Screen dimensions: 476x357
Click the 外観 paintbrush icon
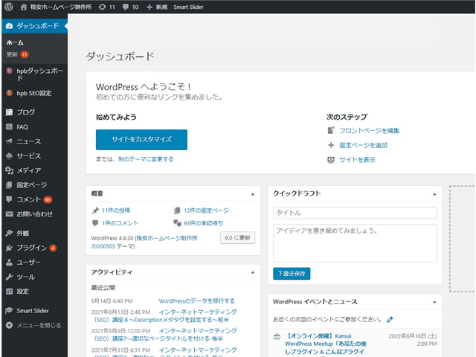pyautogui.click(x=9, y=233)
